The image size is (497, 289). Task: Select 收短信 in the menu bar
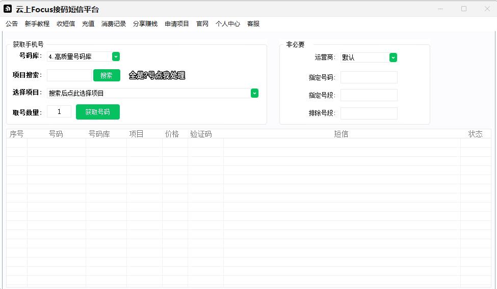coord(66,24)
